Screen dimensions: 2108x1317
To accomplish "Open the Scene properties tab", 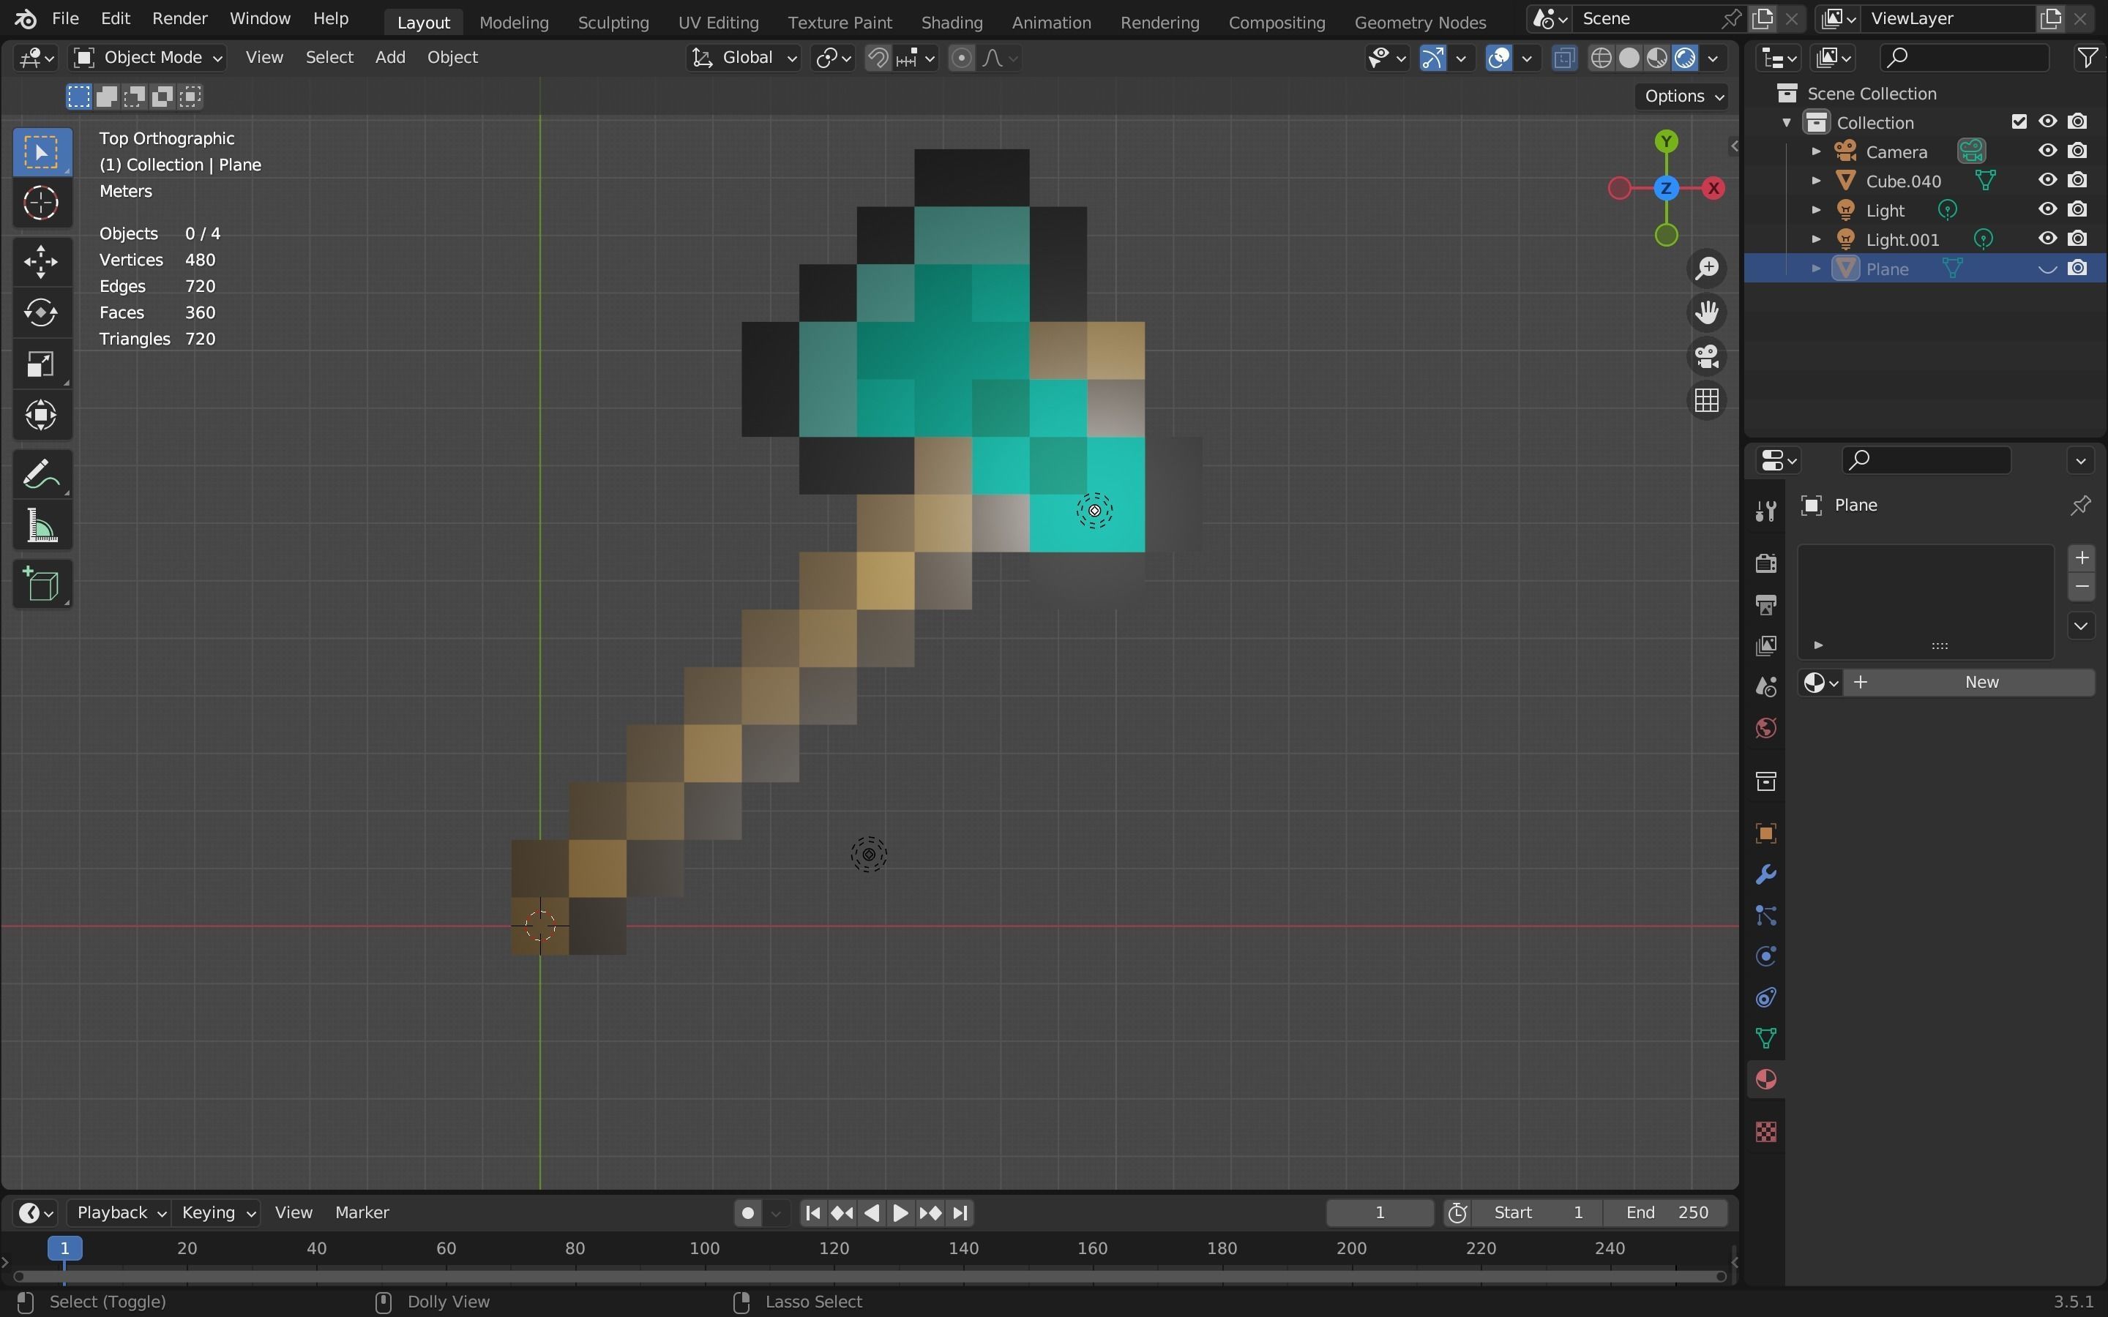I will coord(1765,687).
